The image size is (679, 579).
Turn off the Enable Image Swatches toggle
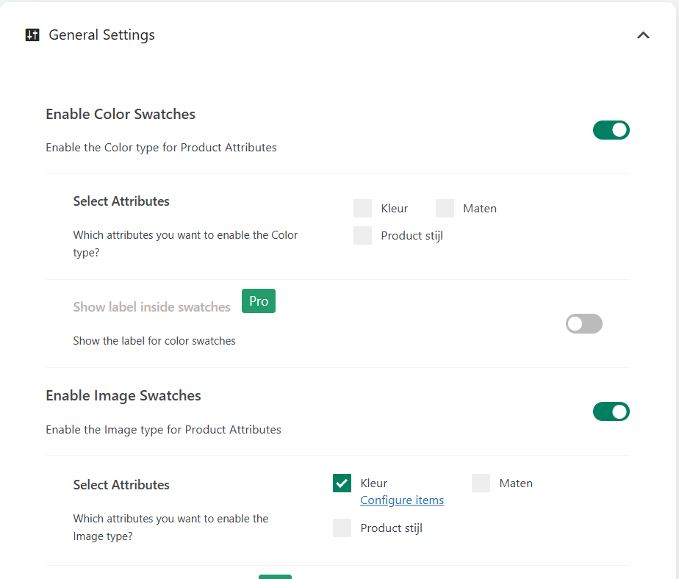tap(611, 411)
